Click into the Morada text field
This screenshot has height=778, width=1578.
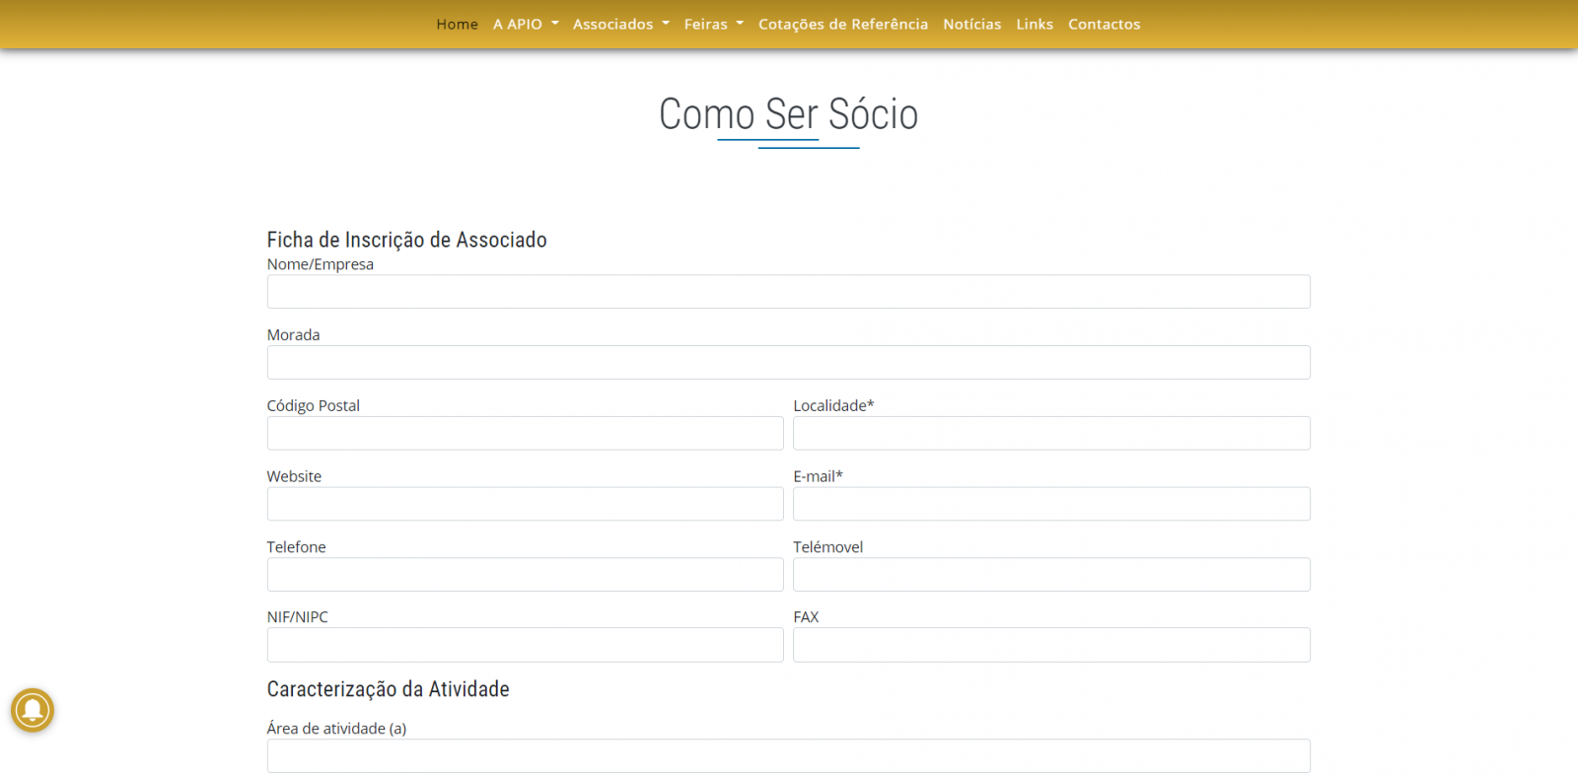tap(788, 363)
